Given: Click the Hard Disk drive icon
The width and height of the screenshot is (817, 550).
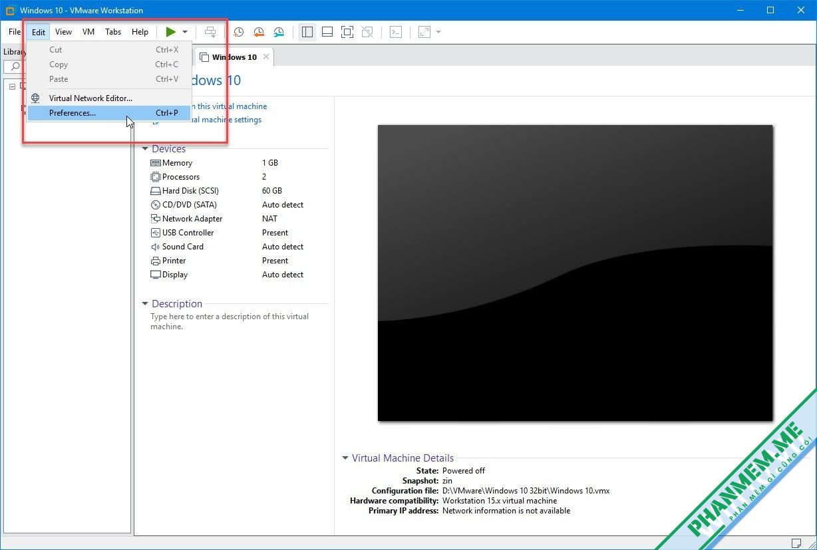Looking at the screenshot, I should (x=156, y=191).
